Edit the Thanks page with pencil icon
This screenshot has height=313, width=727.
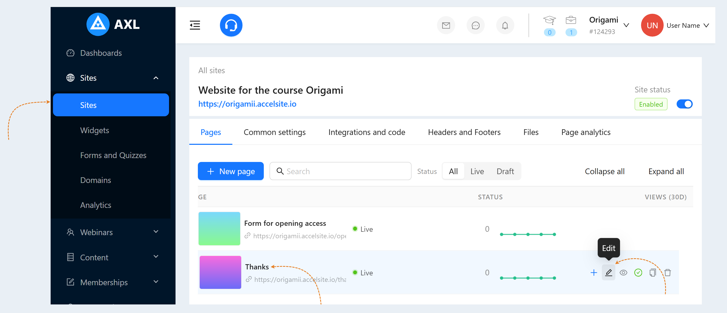pos(608,273)
